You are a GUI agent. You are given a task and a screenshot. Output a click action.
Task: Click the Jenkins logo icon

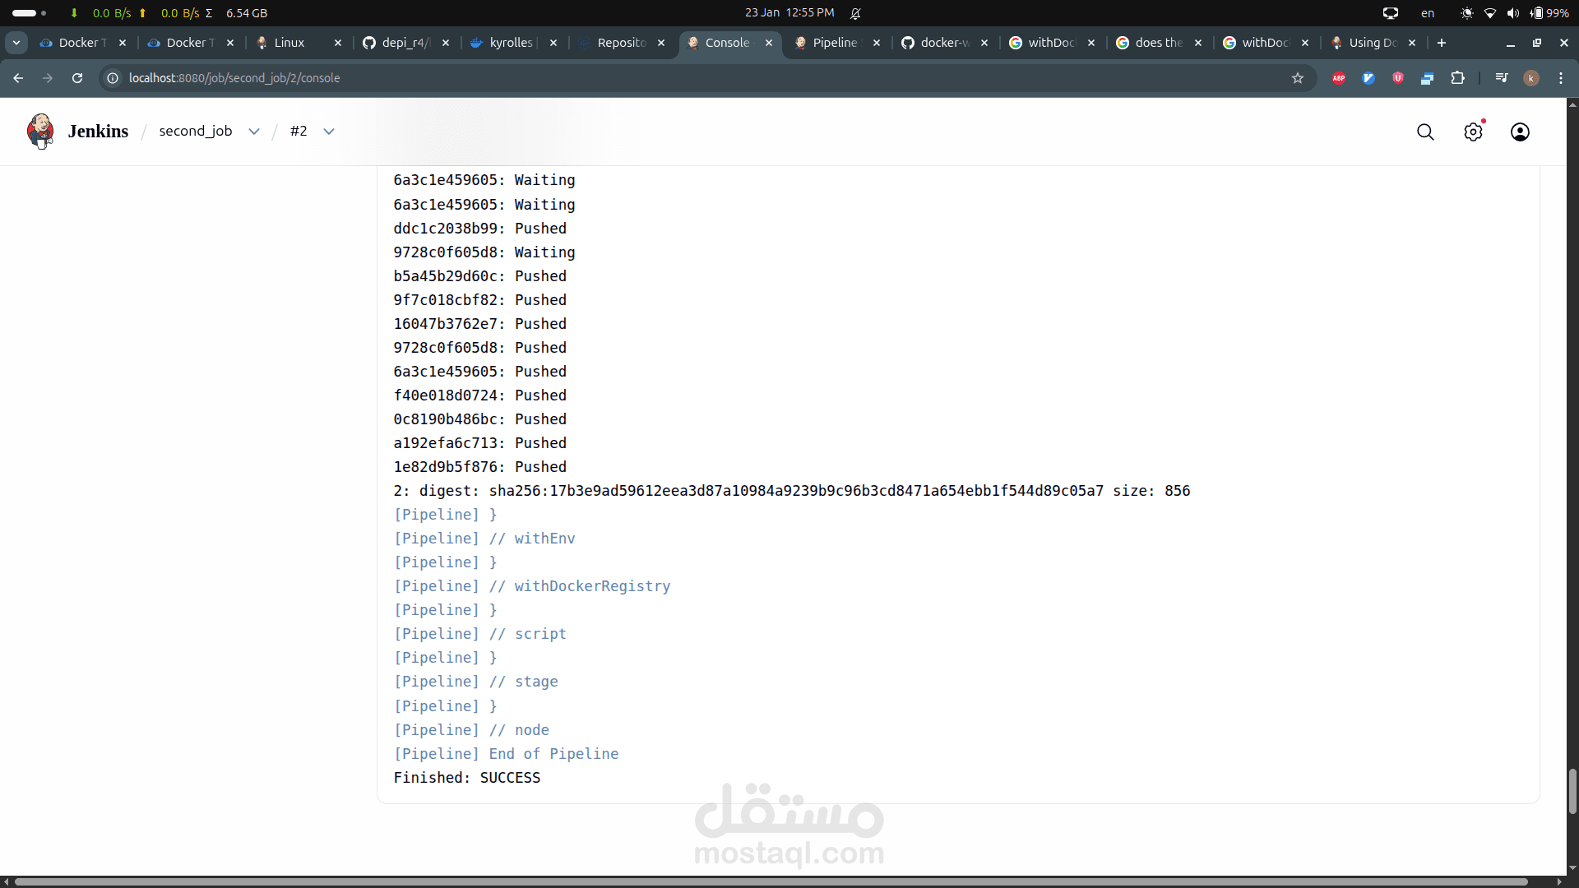(x=39, y=132)
